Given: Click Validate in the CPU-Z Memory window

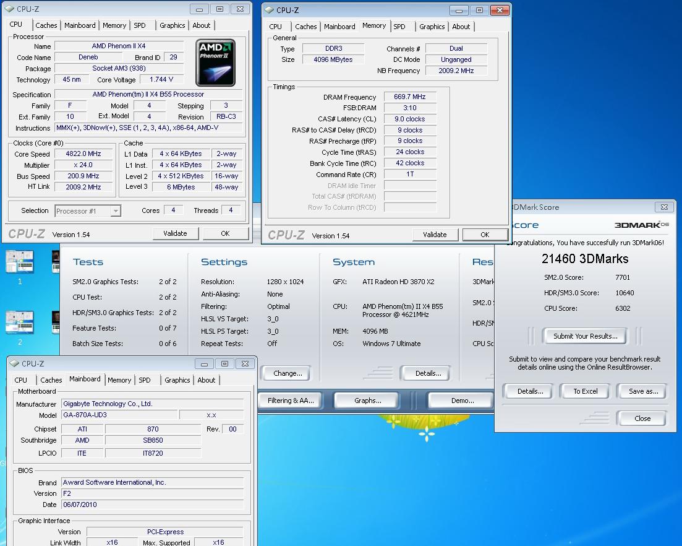Looking at the screenshot, I should (x=435, y=235).
